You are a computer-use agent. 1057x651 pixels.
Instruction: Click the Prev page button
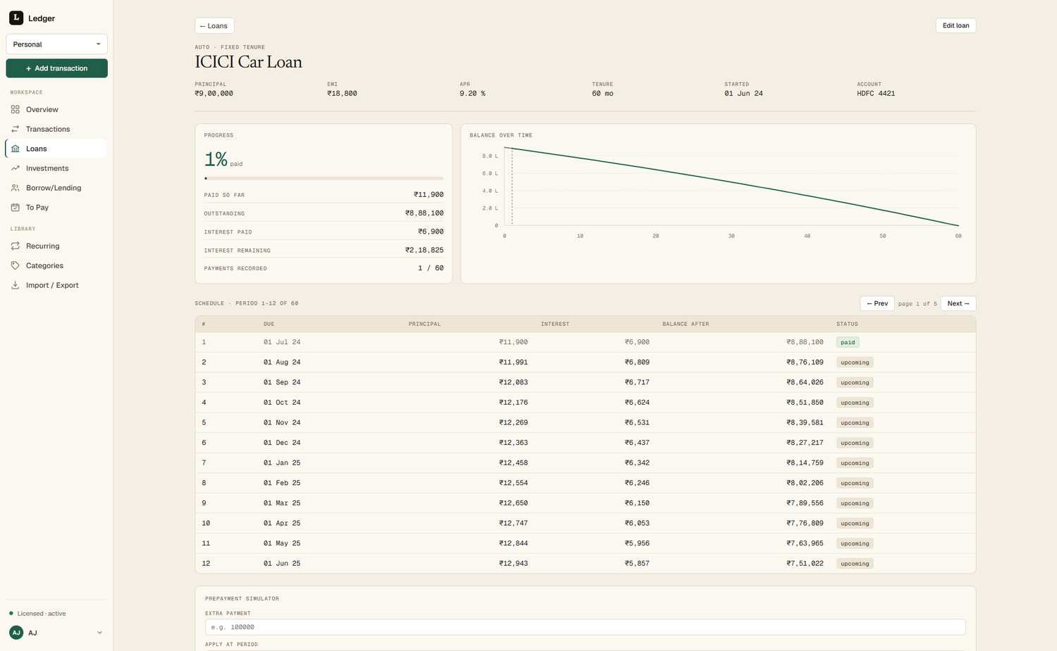[x=877, y=303]
